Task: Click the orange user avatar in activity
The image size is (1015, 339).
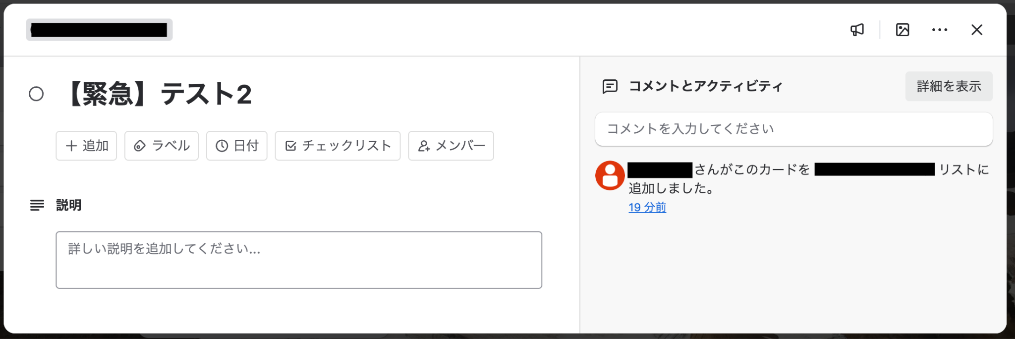Action: pyautogui.click(x=610, y=175)
